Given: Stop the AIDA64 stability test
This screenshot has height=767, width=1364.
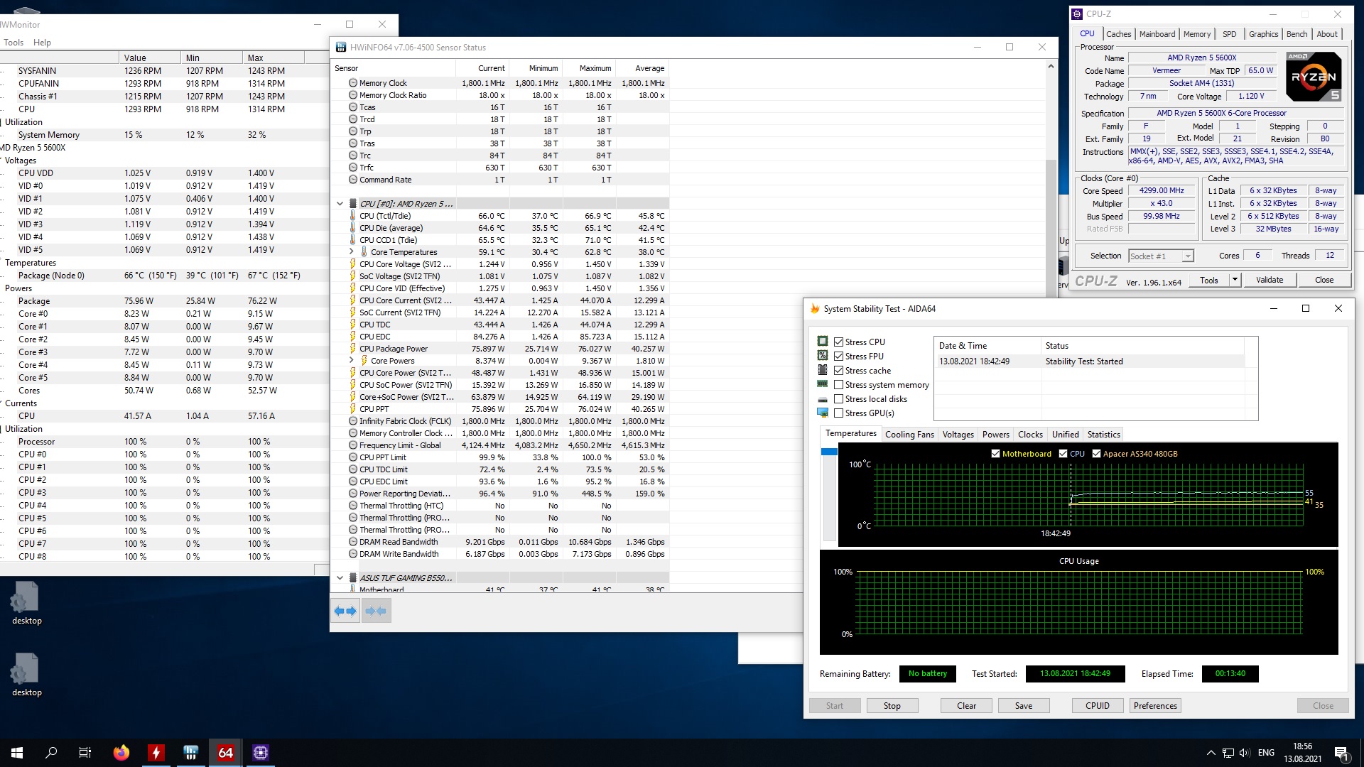Looking at the screenshot, I should [892, 706].
